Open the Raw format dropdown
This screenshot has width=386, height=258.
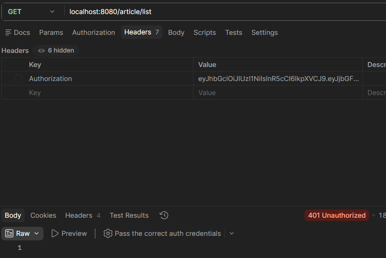22,234
